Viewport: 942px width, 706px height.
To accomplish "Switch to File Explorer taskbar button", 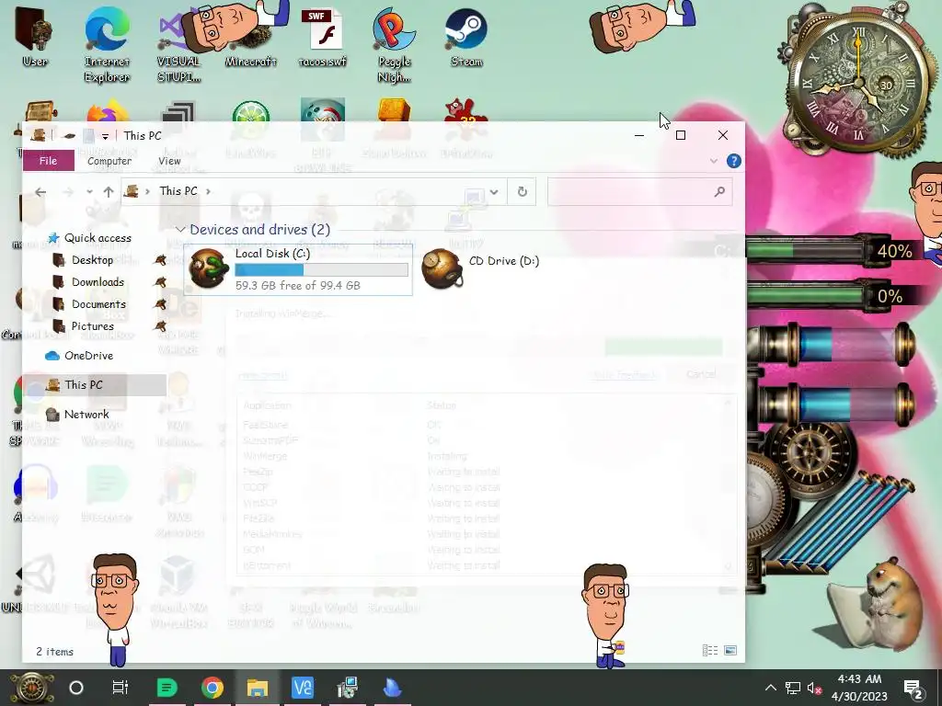I will click(x=258, y=688).
